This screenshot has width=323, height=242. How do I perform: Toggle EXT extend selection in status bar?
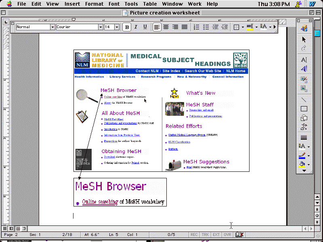[x=216, y=235]
